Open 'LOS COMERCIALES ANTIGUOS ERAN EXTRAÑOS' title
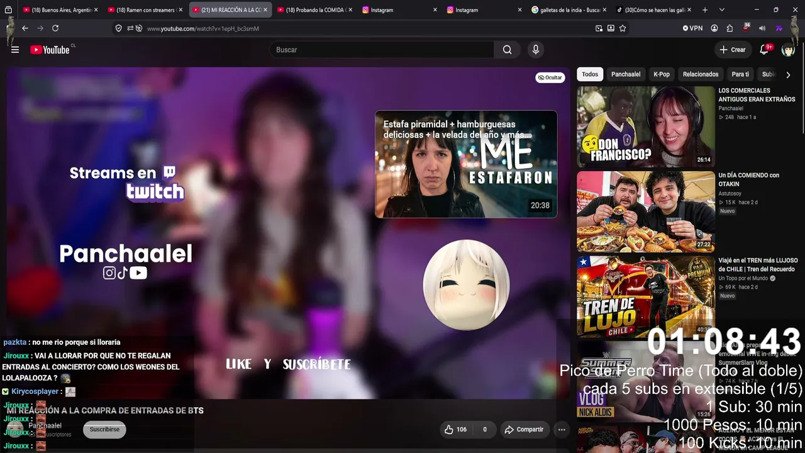The image size is (805, 453). pos(757,95)
